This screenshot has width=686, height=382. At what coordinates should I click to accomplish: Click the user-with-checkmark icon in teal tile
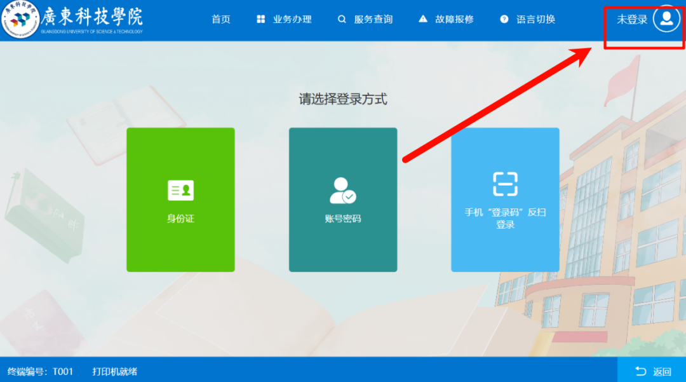pyautogui.click(x=342, y=189)
